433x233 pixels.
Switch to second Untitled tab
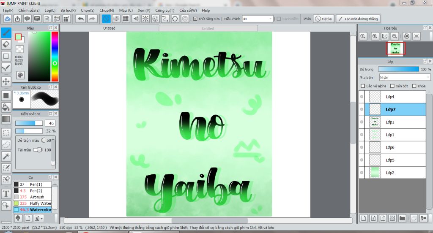[x=208, y=28]
